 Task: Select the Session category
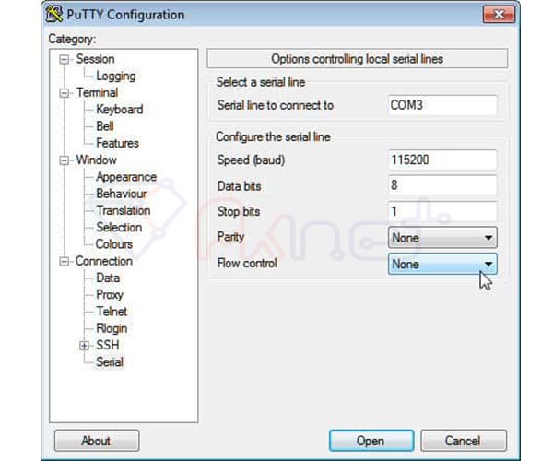tap(95, 59)
